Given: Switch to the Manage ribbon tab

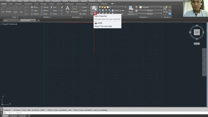Looking at the screenshot, I should (x=44, y=4).
